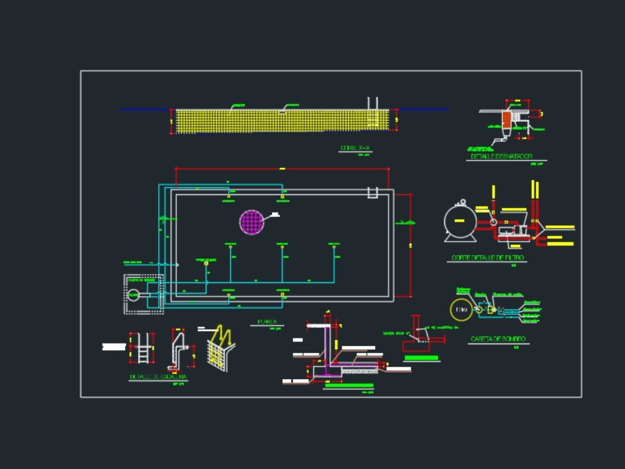Click the ladder symbol at the pool's top-right corner
The height and width of the screenshot is (469, 625).
tap(373, 192)
